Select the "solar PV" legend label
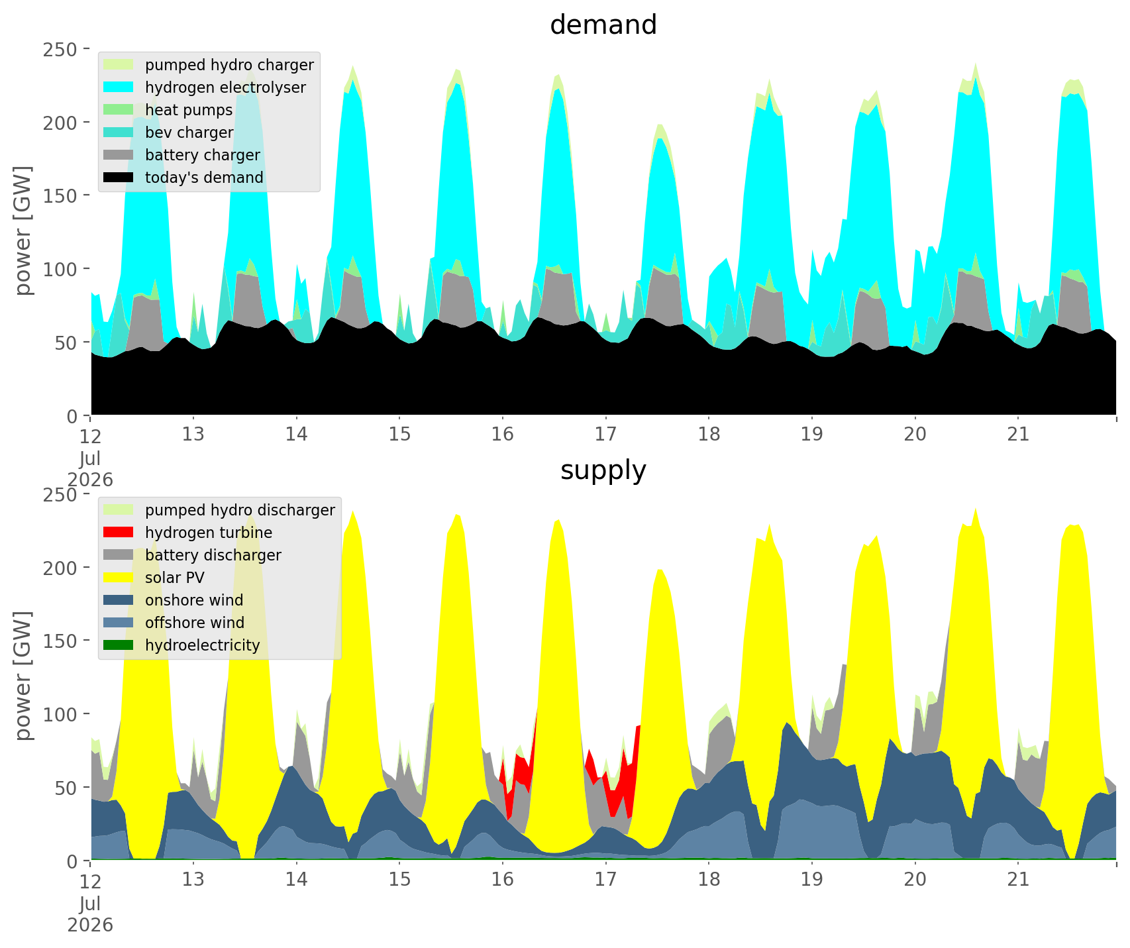Viewport: 1130px width, 948px height. [175, 578]
